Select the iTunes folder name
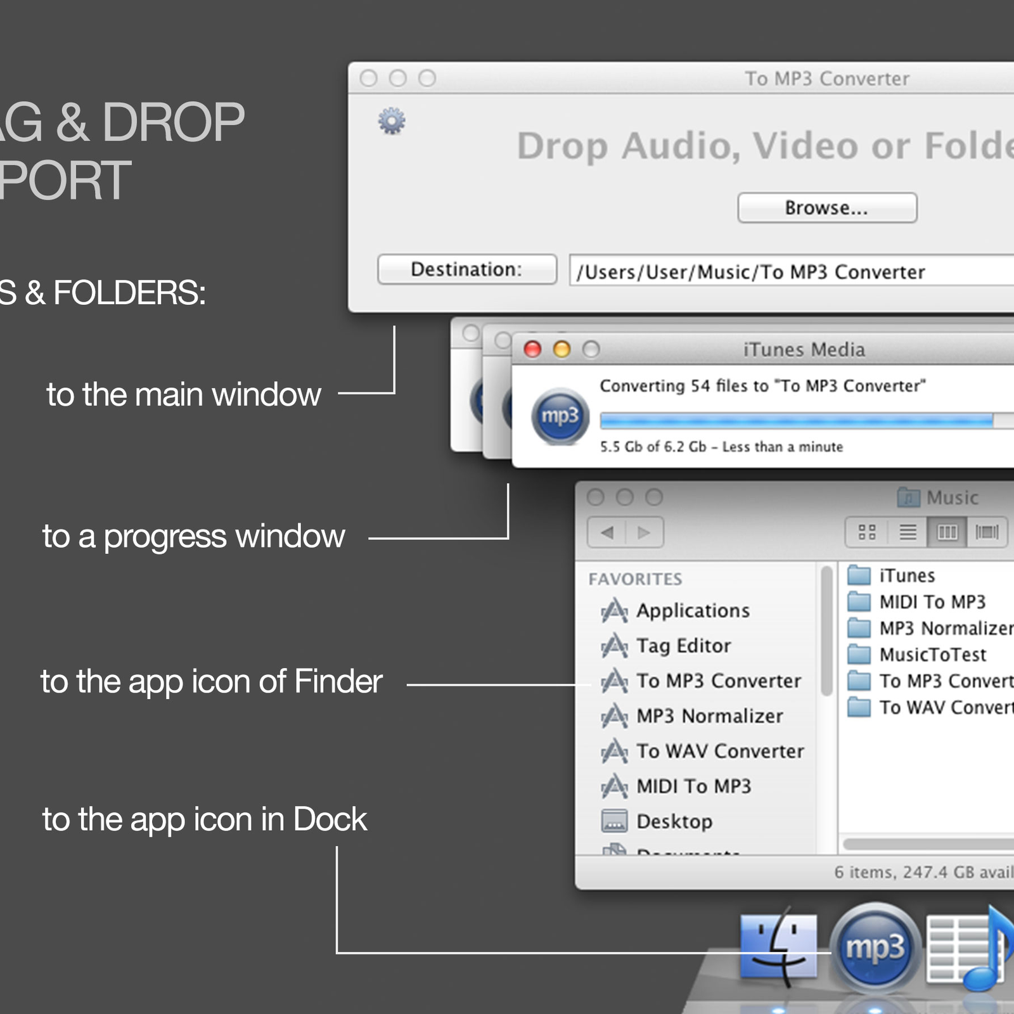This screenshot has height=1014, width=1014. point(907,575)
